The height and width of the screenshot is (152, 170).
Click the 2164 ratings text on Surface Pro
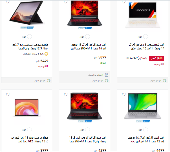[x=30, y=54]
